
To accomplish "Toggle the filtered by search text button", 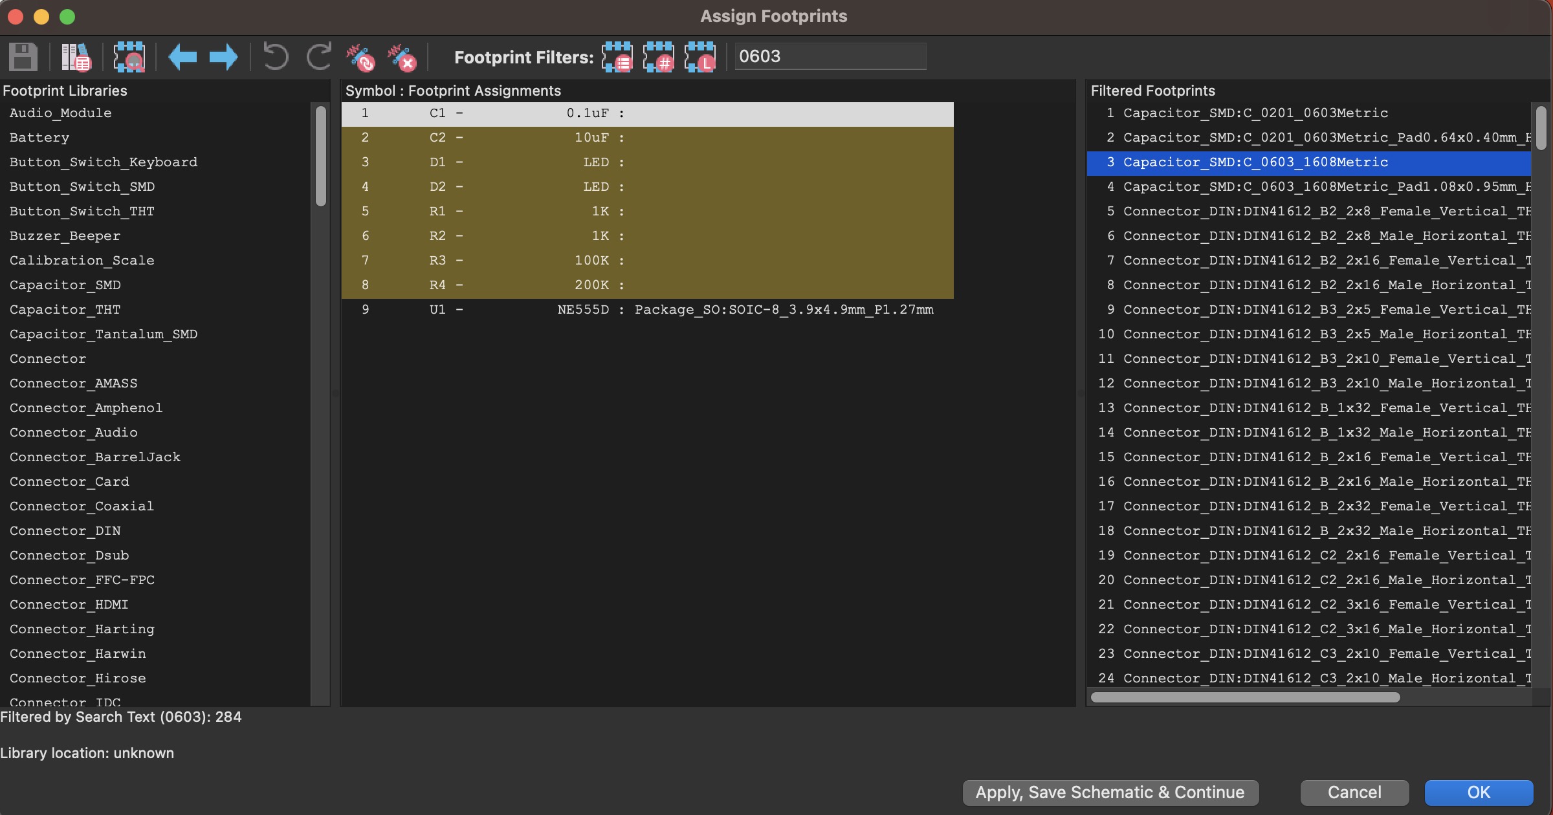I will click(616, 56).
